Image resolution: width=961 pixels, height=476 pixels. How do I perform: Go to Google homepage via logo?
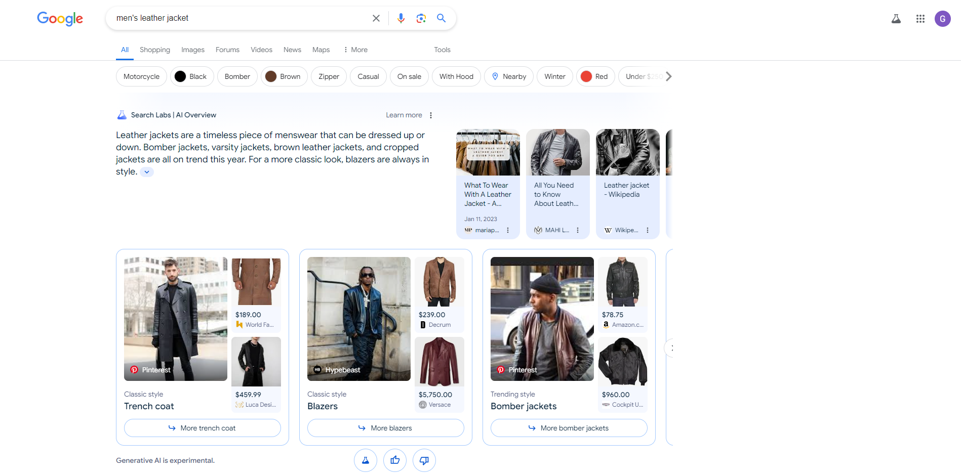[x=60, y=19]
